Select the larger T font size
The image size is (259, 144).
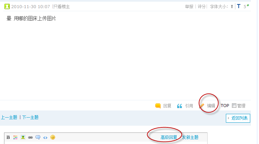point(239,6)
